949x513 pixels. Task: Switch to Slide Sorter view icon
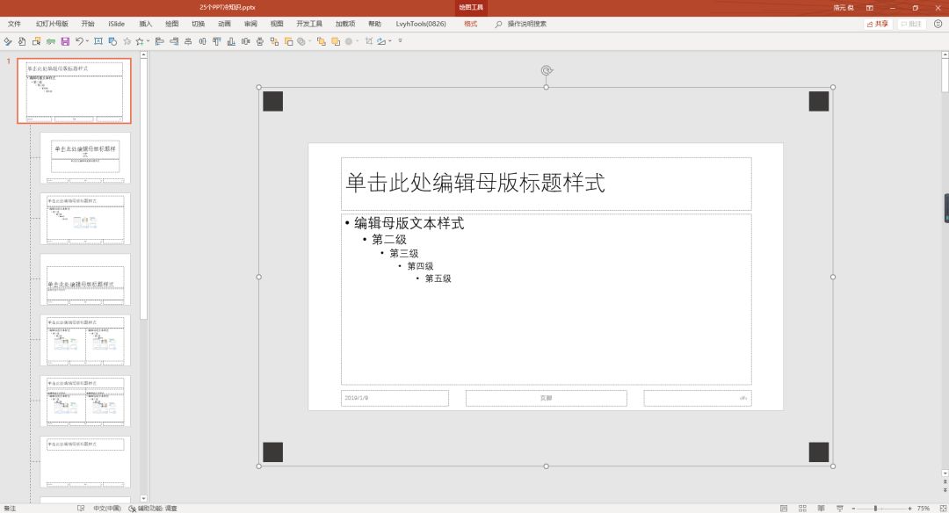coord(802,508)
